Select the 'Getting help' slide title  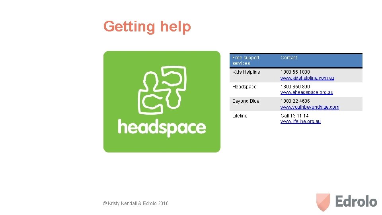point(147,27)
